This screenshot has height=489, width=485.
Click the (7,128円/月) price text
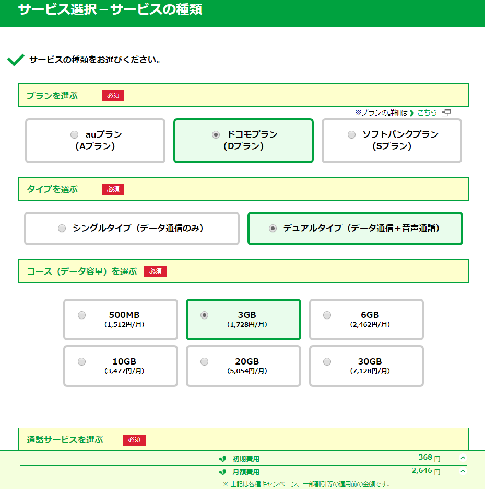coord(370,371)
